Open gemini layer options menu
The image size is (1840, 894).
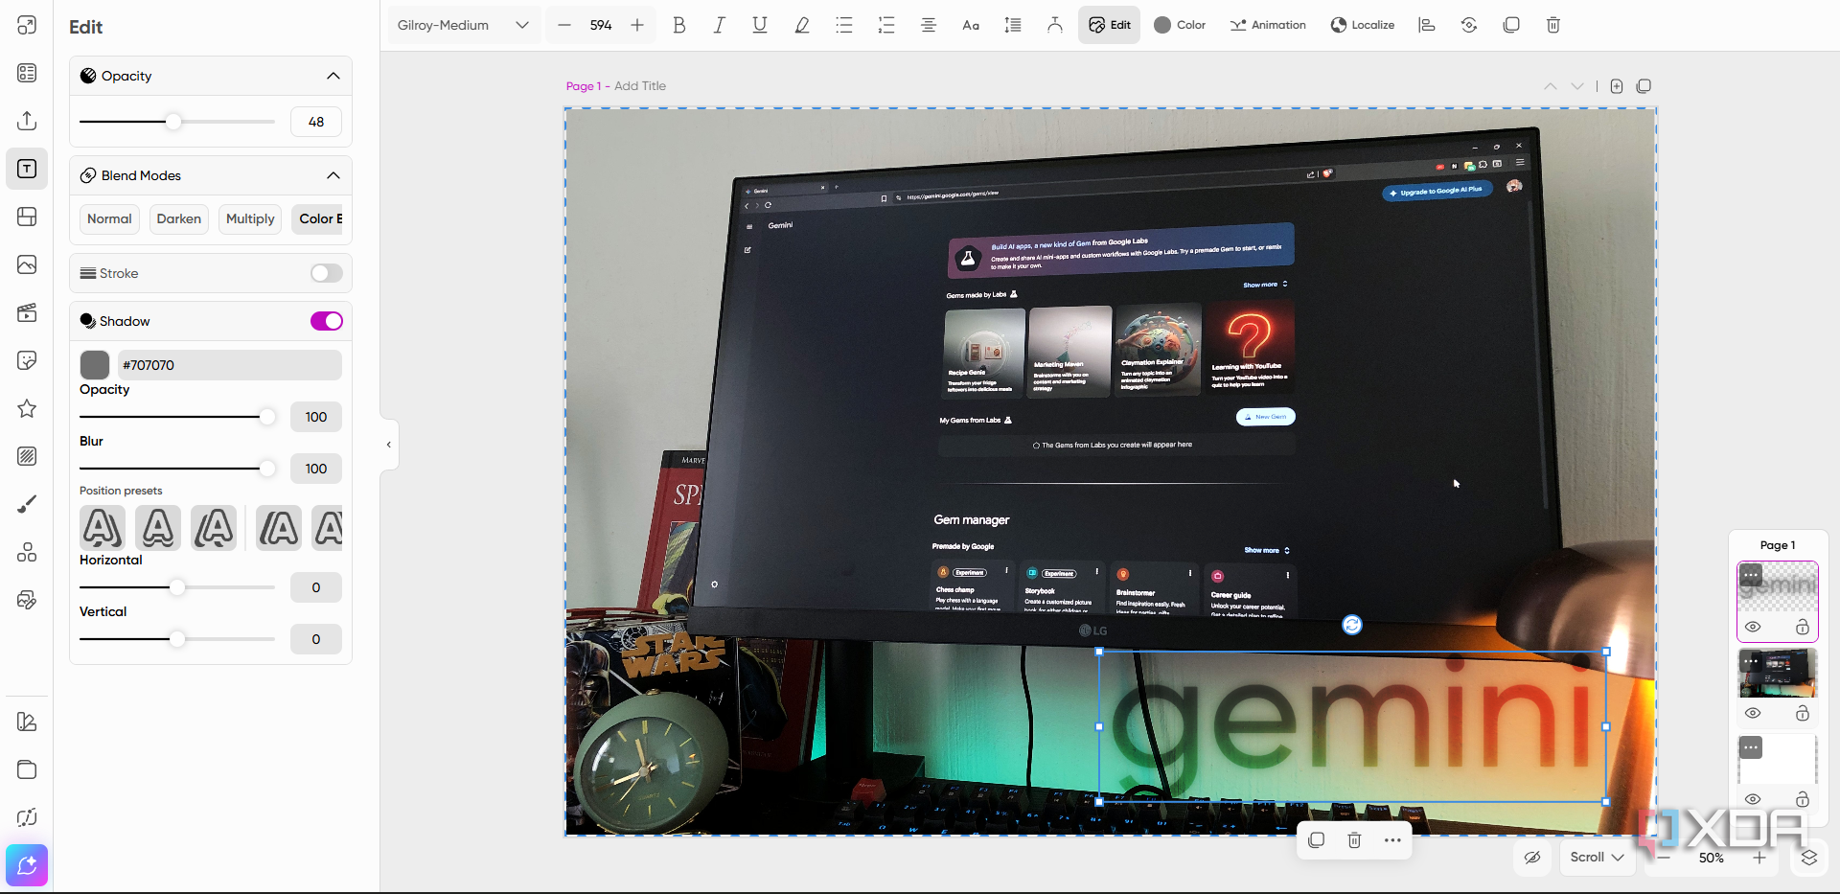click(x=1751, y=575)
